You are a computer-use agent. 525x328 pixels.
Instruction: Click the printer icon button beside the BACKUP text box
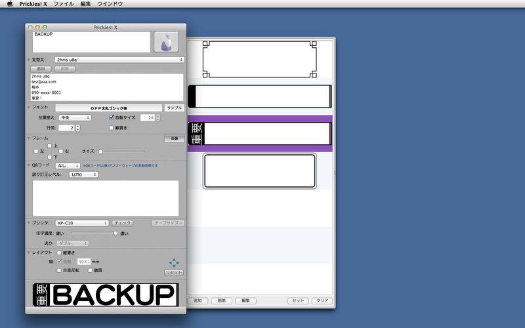click(166, 42)
